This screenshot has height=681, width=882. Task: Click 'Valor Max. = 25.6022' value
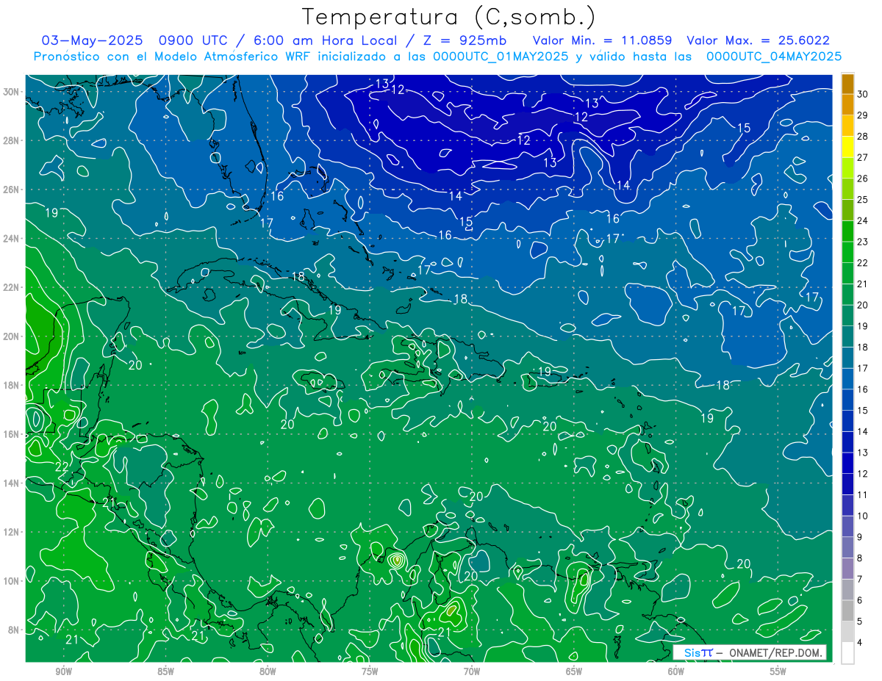tap(759, 40)
